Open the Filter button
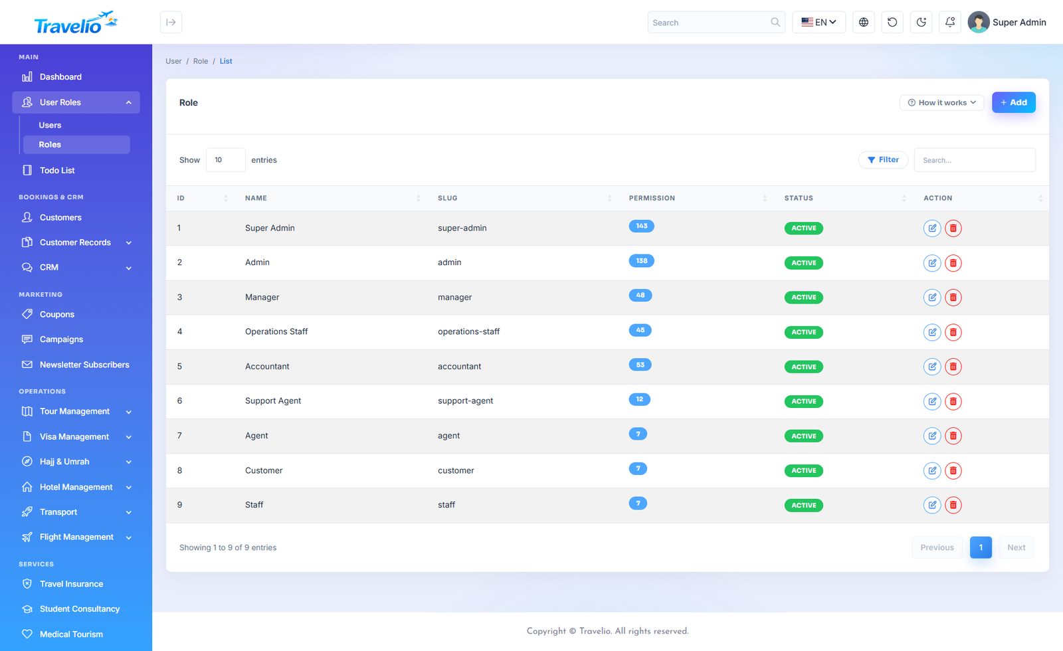Image resolution: width=1063 pixels, height=651 pixels. click(x=883, y=159)
